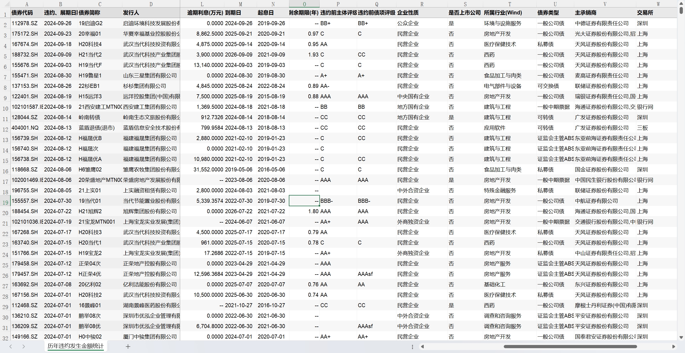The image size is (685, 353).
Task: Open the 历年违约发生金额统计 sheet tab
Action: click(x=75, y=346)
